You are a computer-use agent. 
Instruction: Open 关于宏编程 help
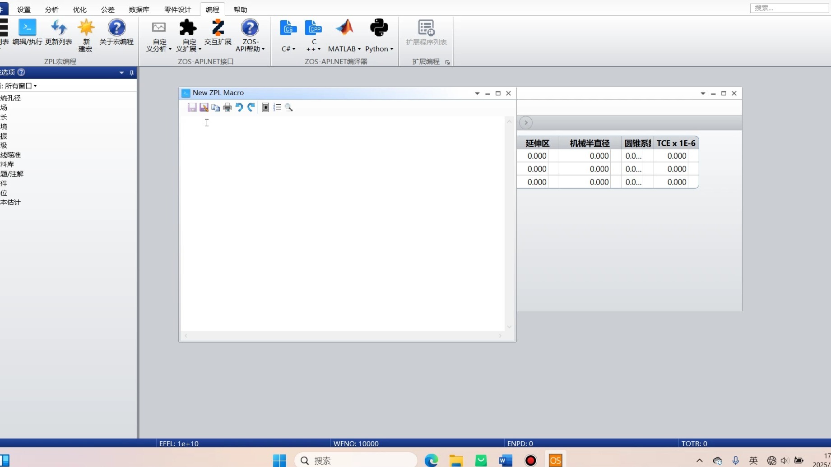click(x=116, y=32)
